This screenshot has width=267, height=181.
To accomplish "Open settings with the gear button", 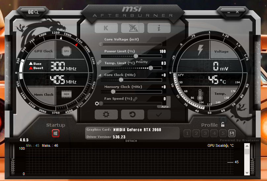I will [x=106, y=115].
